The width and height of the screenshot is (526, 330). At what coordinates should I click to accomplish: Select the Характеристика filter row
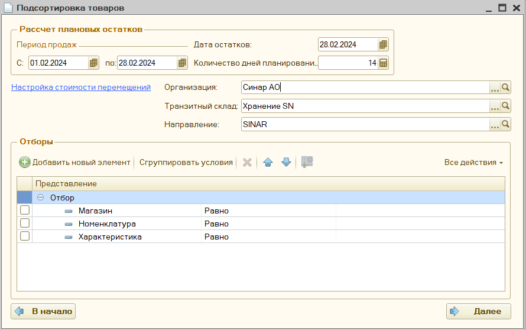(261, 237)
